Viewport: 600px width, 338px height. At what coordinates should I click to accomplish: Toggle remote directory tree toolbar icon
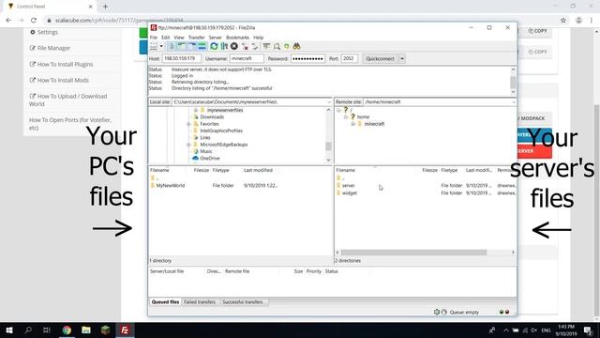[x=192, y=47]
